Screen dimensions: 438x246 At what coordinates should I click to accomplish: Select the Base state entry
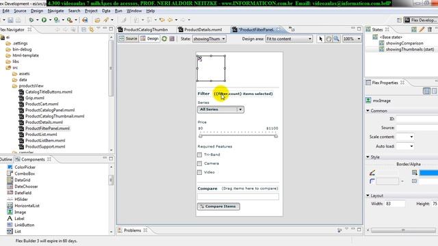pyautogui.click(x=391, y=37)
